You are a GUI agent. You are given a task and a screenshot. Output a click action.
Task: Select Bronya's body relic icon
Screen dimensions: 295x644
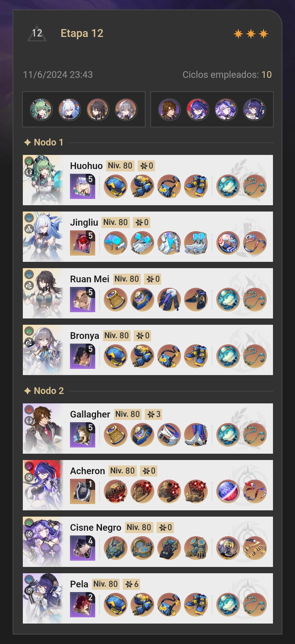169,356
